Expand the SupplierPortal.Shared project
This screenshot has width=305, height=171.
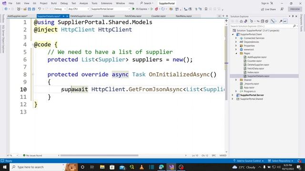pyautogui.click(x=233, y=99)
